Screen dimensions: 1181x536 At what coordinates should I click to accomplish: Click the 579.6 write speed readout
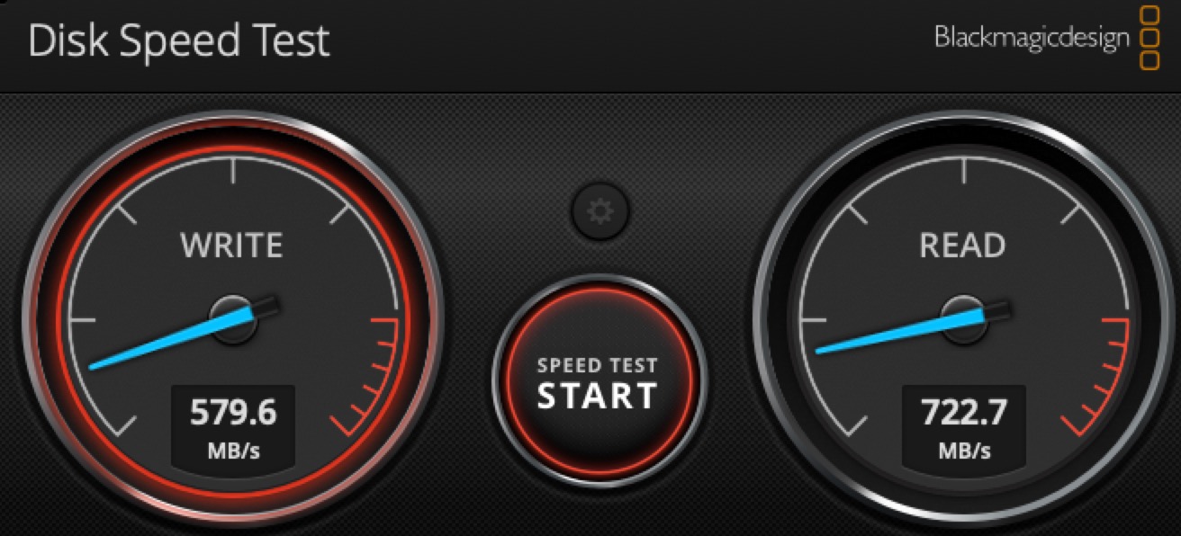[233, 413]
